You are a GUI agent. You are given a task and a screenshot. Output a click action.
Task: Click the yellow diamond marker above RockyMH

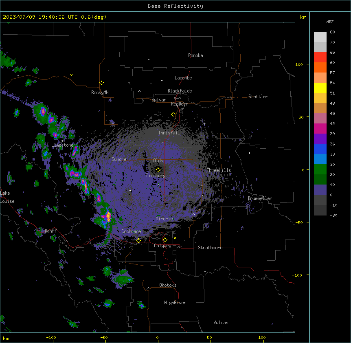(x=102, y=83)
